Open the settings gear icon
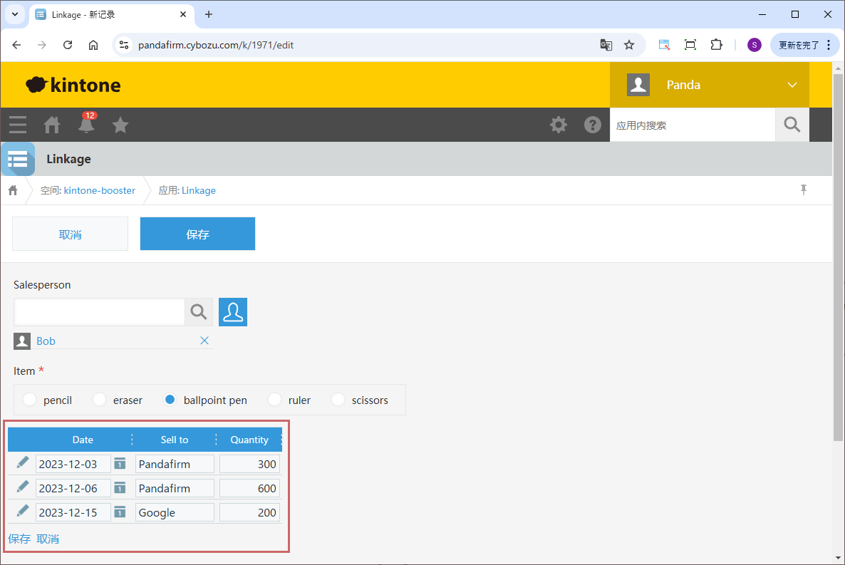845x565 pixels. 559,125
